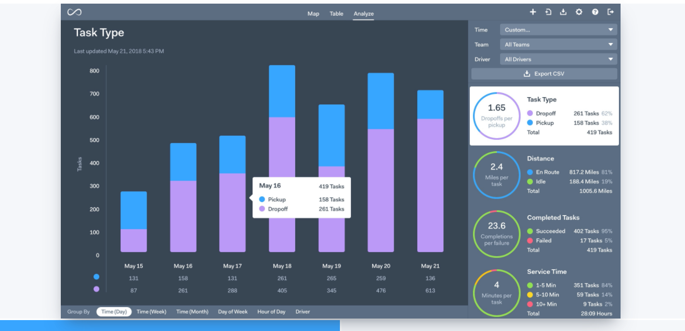This screenshot has width=685, height=331.
Task: Group chart by Day of Week
Action: (232, 312)
